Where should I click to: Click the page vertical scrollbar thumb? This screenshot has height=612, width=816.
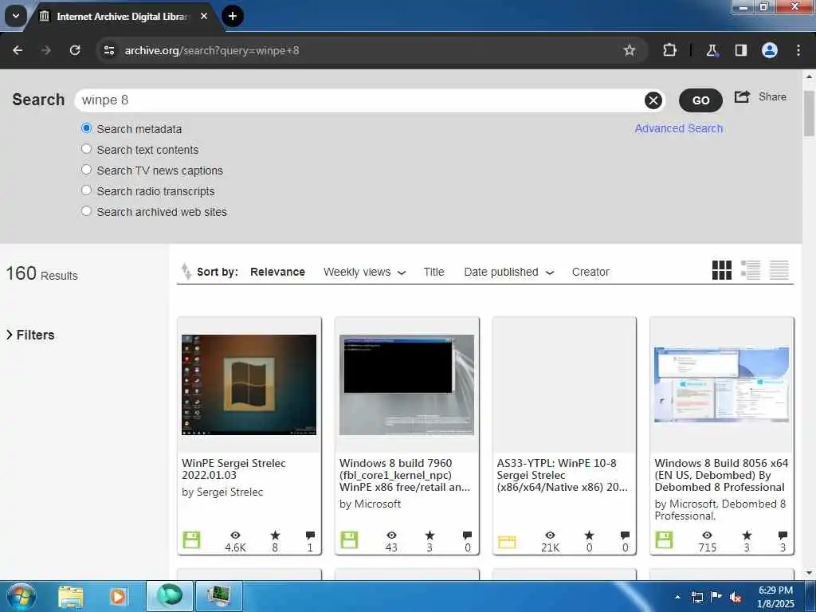coord(809,113)
